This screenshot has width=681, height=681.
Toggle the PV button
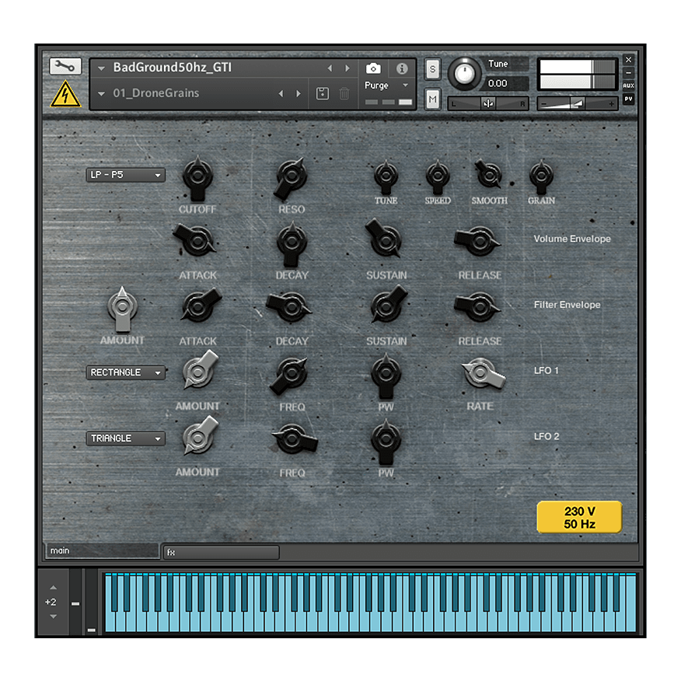click(x=628, y=99)
